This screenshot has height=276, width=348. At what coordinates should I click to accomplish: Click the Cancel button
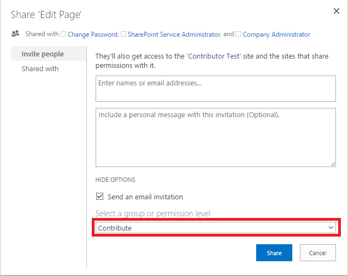318,253
